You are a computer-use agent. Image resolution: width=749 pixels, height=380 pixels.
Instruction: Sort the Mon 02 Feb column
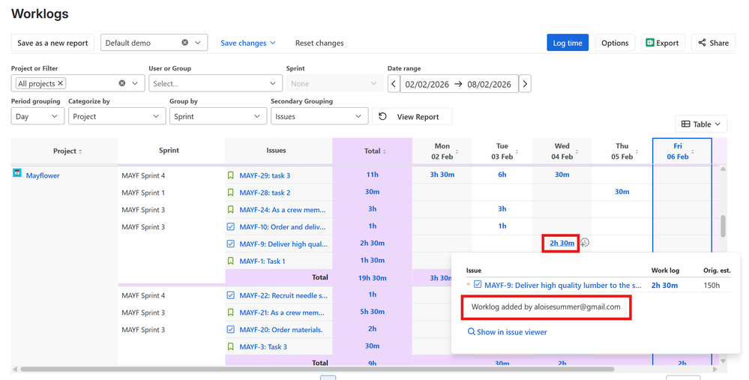pyautogui.click(x=457, y=151)
